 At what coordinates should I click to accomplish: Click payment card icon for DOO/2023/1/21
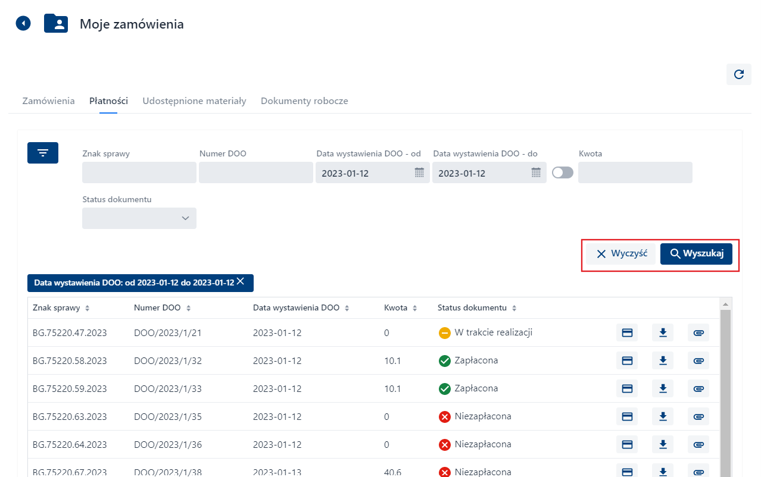pyautogui.click(x=626, y=333)
